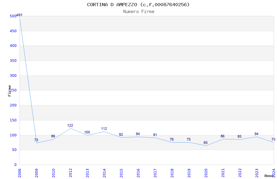Click the y-axis tick value 200
This screenshot has width=277, height=179.
click(x=13, y=105)
